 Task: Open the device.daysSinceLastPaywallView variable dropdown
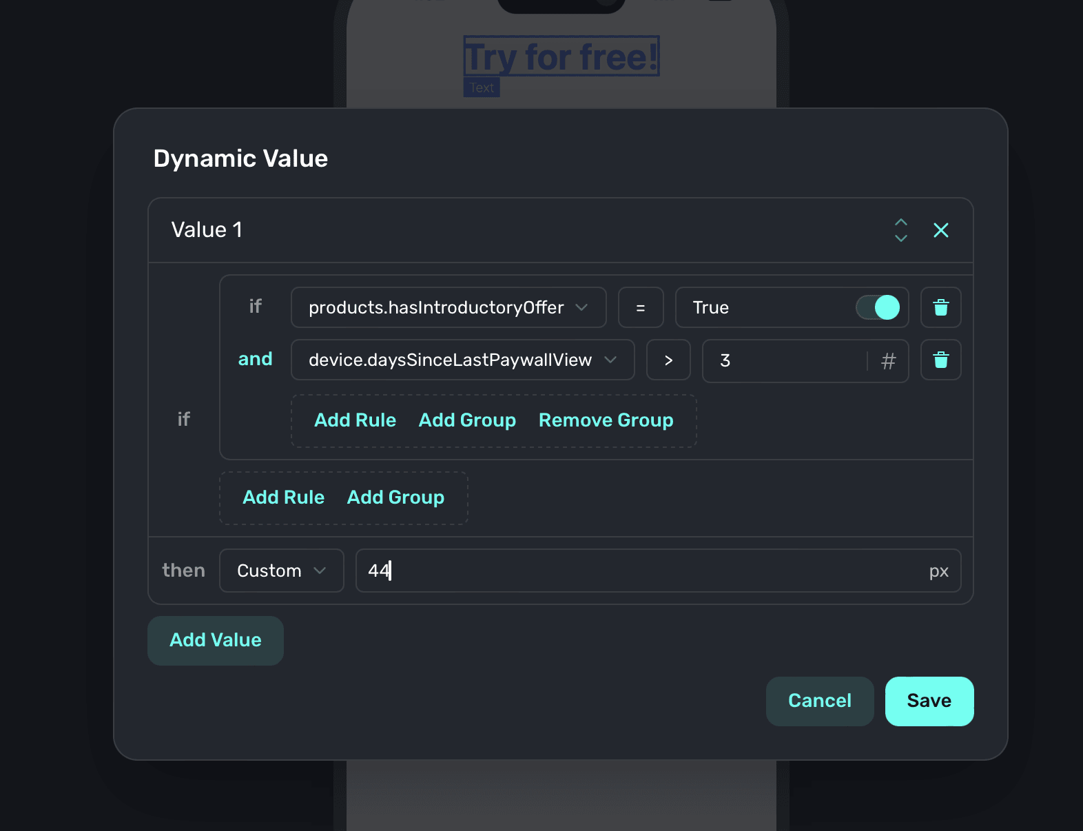462,360
